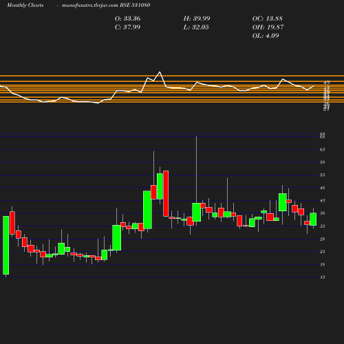Image resolution: width=344 pixels, height=344 pixels.
Task: Click the tall red candle after the price peak
Action: (x=166, y=193)
